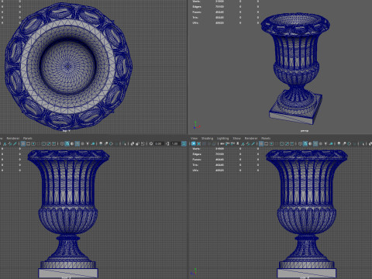Open Lighting menu in lower-right panel

(222, 138)
